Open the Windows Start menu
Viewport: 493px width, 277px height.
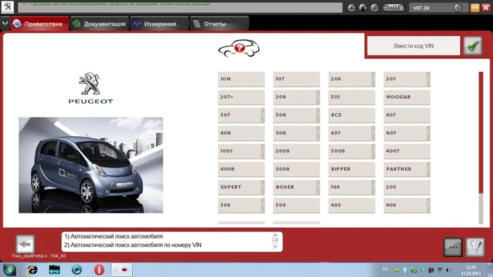(x=10, y=269)
